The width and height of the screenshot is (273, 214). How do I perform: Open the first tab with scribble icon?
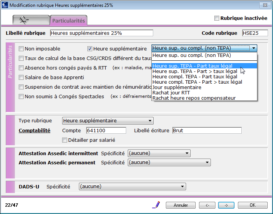(x=31, y=20)
